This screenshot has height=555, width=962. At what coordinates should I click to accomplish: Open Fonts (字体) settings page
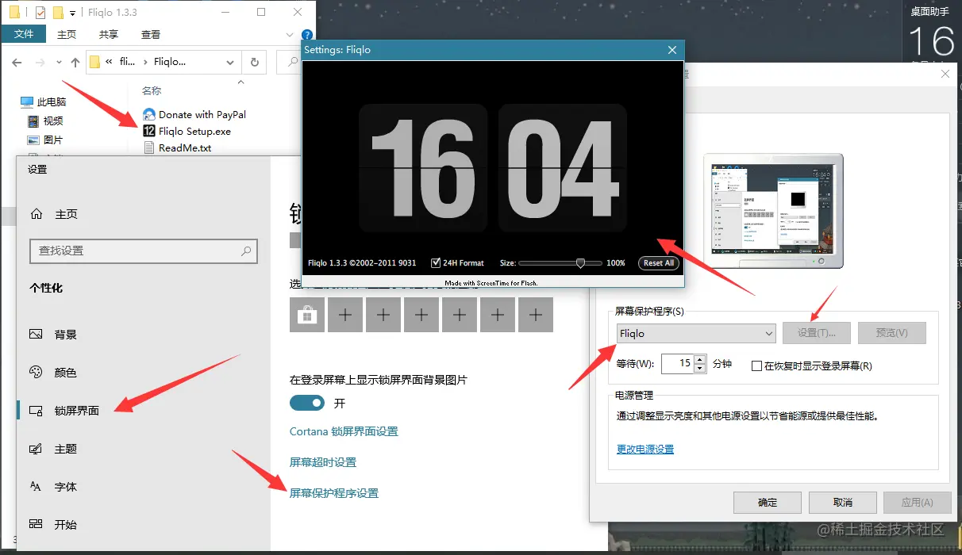tap(54, 487)
